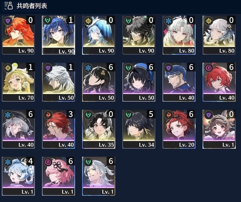
Task: Click the Havoc swirl icon on the red-haired Lv. 40 card
Action: [x=209, y=68]
